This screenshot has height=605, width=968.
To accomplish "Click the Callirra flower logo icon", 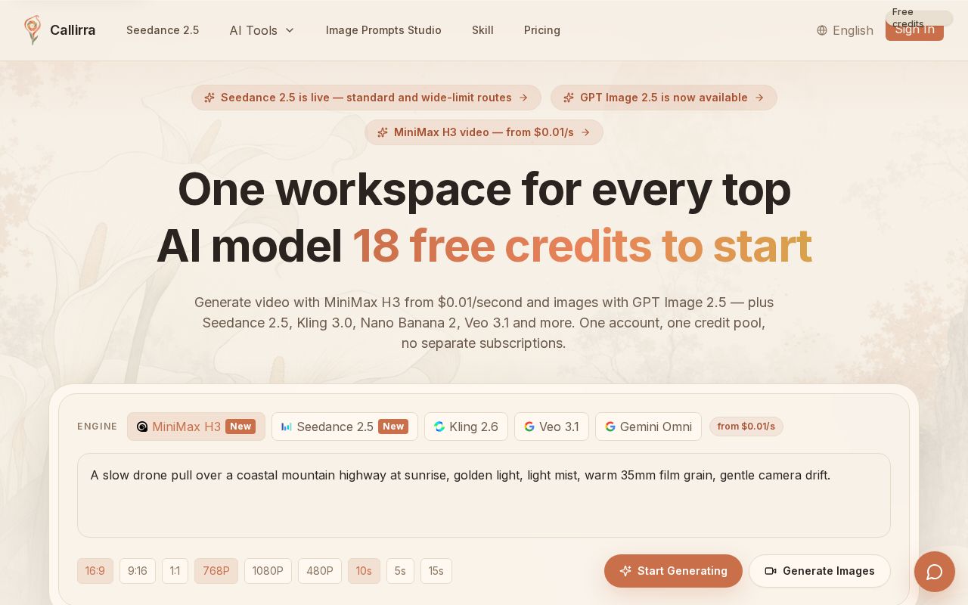I will [x=33, y=30].
